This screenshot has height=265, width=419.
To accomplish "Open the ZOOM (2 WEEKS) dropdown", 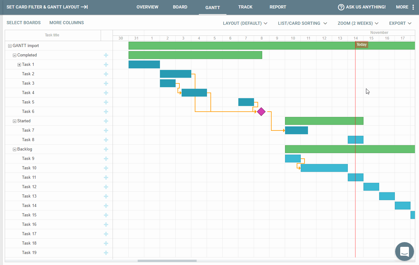I will tap(358, 23).
